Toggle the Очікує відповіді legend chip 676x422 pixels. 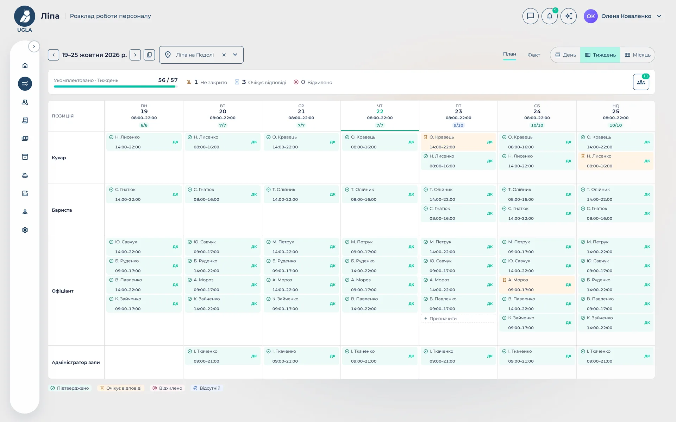coord(121,388)
